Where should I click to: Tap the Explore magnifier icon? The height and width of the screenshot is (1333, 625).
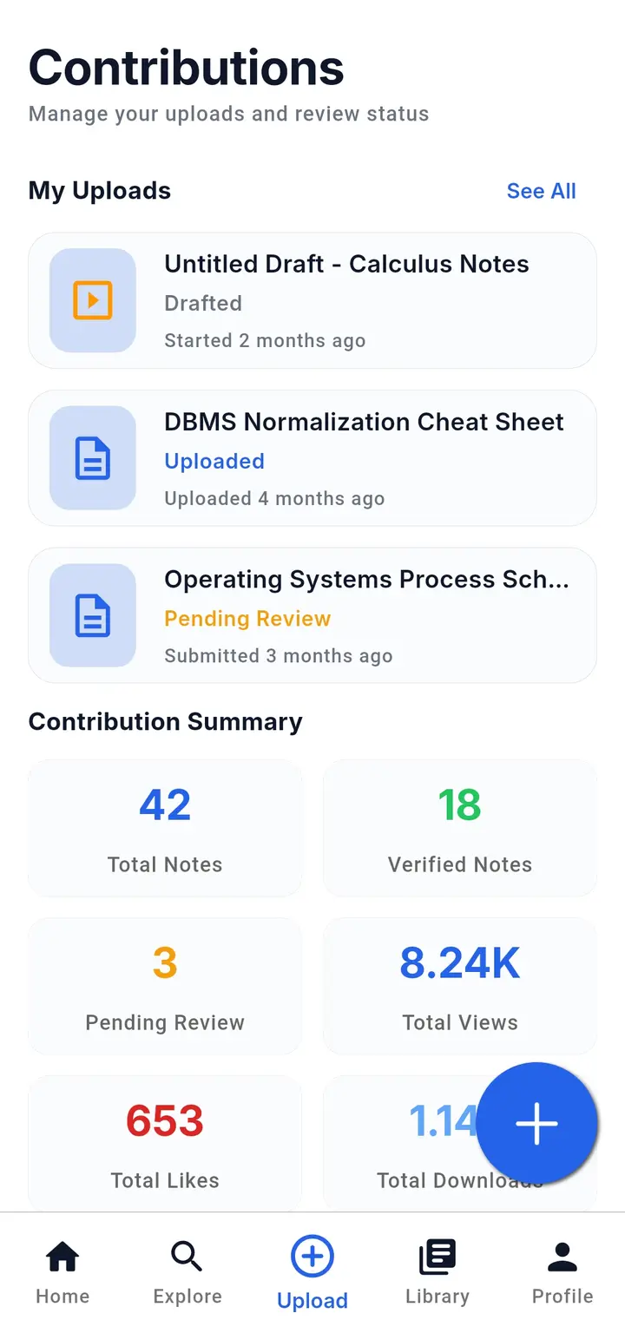click(187, 1257)
